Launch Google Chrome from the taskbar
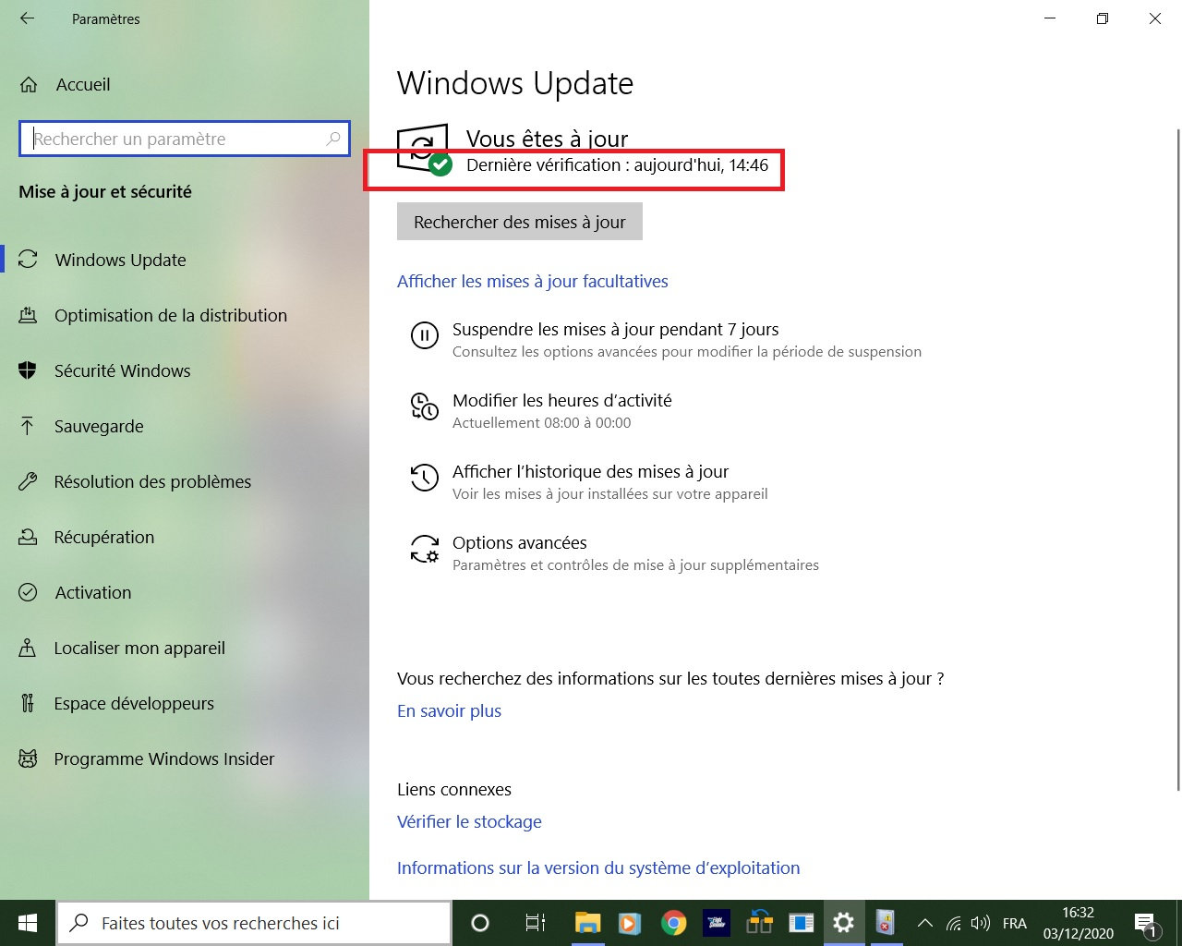Image resolution: width=1182 pixels, height=946 pixels. click(x=673, y=923)
